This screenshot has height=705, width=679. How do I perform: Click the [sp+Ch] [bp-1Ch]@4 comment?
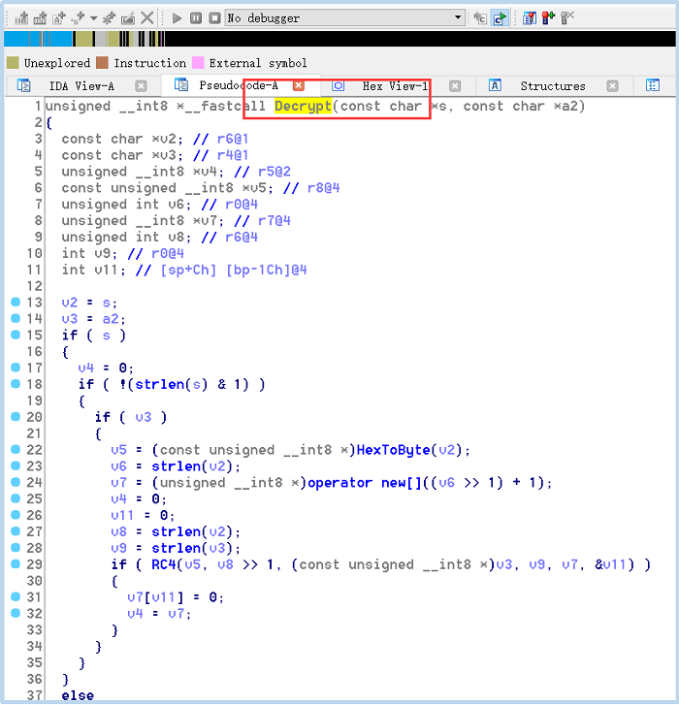coord(234,270)
